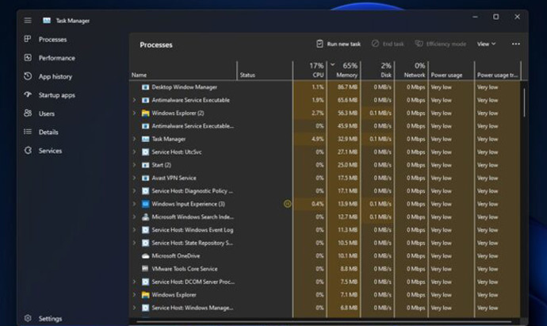This screenshot has height=326, width=547.
Task: Sort by the Status column header
Action: click(x=265, y=71)
